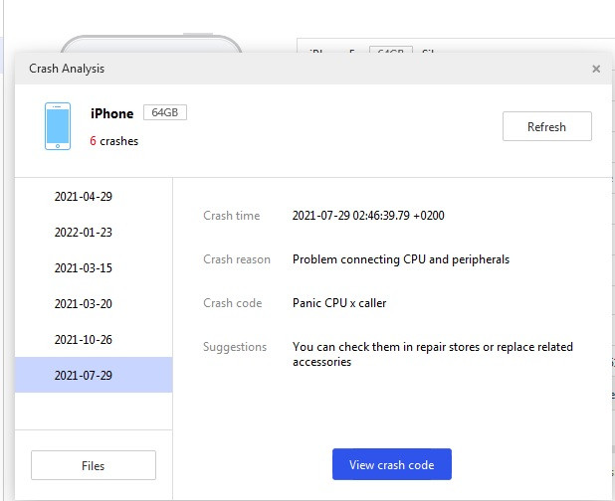Select the 2022-01-23 crash entry
This screenshot has width=615, height=501.
(84, 233)
